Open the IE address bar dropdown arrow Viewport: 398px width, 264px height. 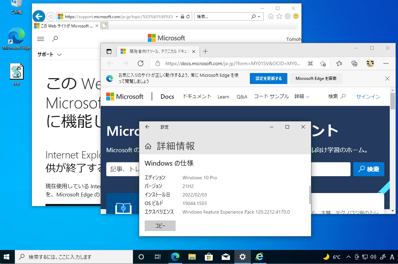(x=177, y=16)
